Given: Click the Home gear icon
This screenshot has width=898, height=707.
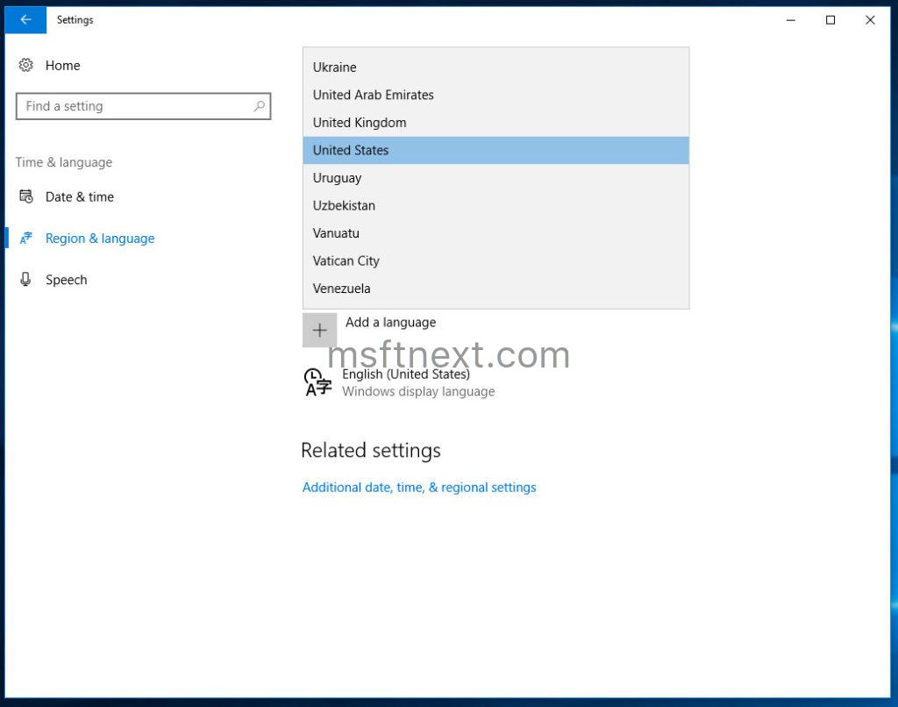Looking at the screenshot, I should (25, 65).
